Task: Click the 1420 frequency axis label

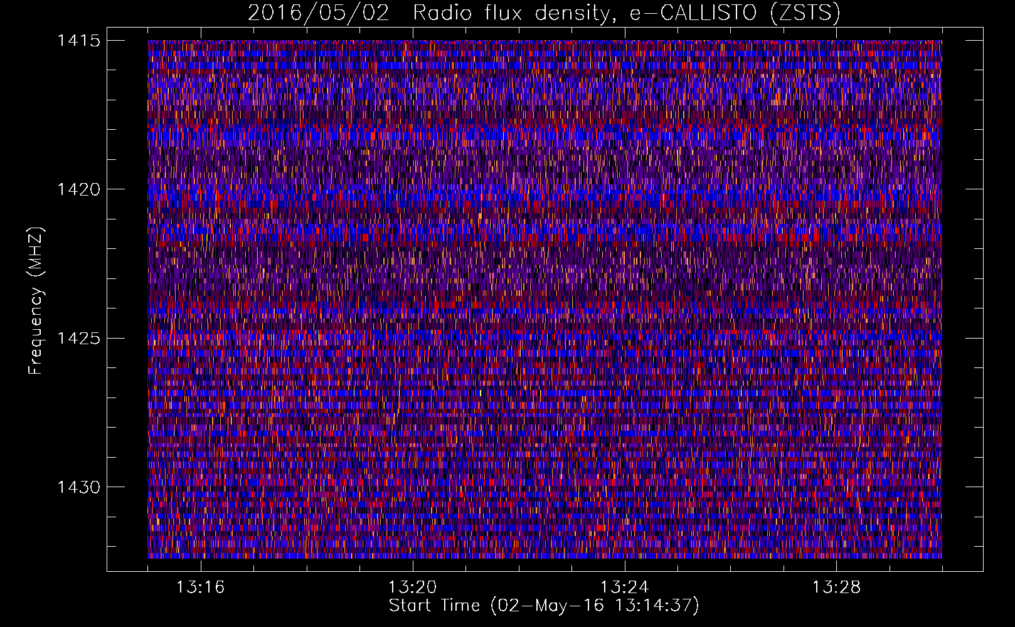Action: [x=78, y=189]
